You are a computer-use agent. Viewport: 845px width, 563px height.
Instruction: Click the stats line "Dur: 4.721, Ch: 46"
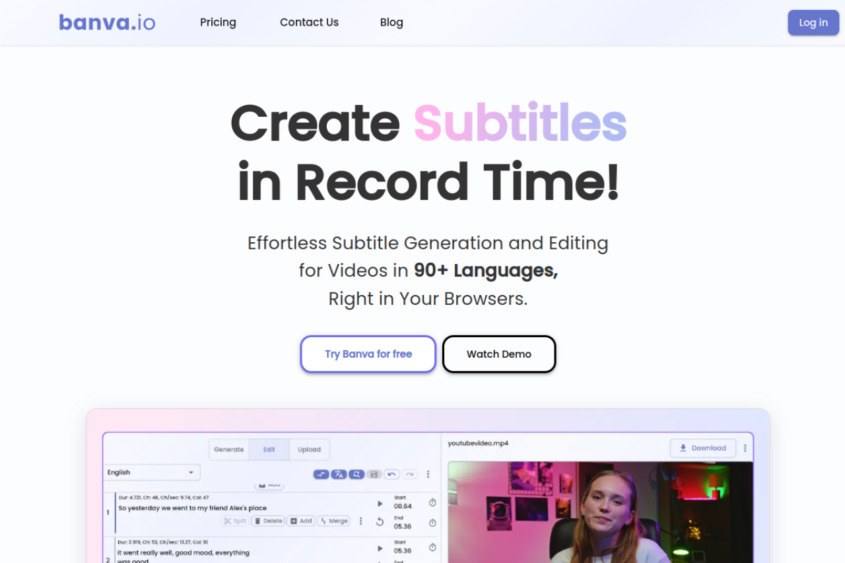click(x=164, y=498)
